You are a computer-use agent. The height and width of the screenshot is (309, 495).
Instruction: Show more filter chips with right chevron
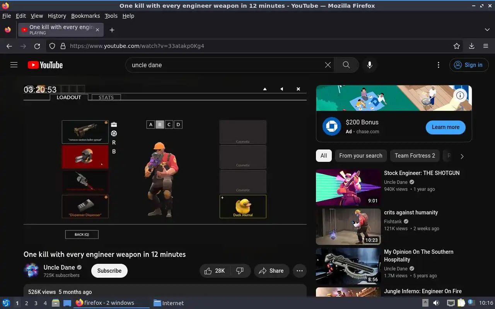click(462, 156)
